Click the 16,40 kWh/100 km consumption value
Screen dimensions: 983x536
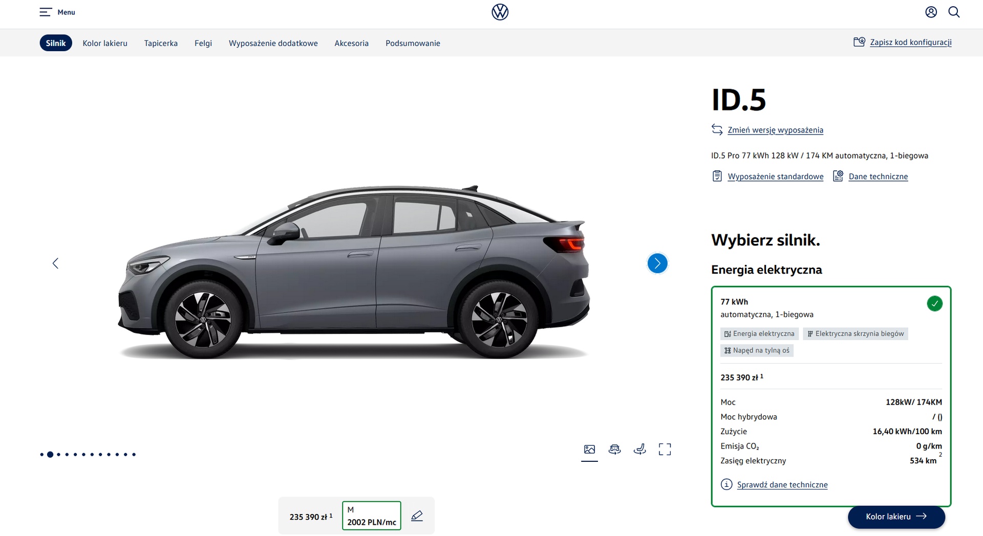pyautogui.click(x=907, y=431)
